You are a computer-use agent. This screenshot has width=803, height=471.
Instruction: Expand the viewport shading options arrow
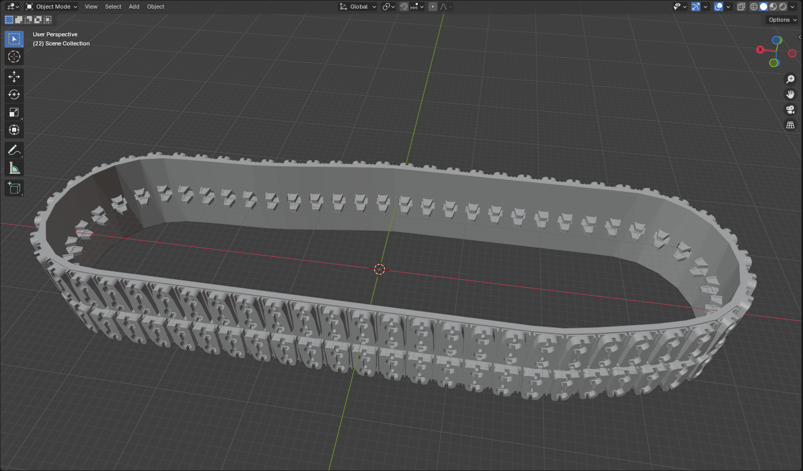[x=793, y=7]
